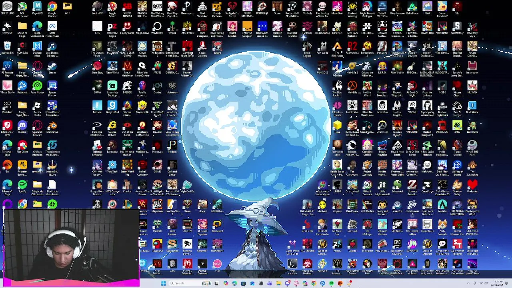Screen dimensions: 512x288
Task: Select the R.E.P.O. shortcut
Action: tap(382, 68)
